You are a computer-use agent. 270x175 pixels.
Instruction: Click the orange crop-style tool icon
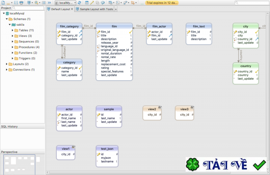133,3
